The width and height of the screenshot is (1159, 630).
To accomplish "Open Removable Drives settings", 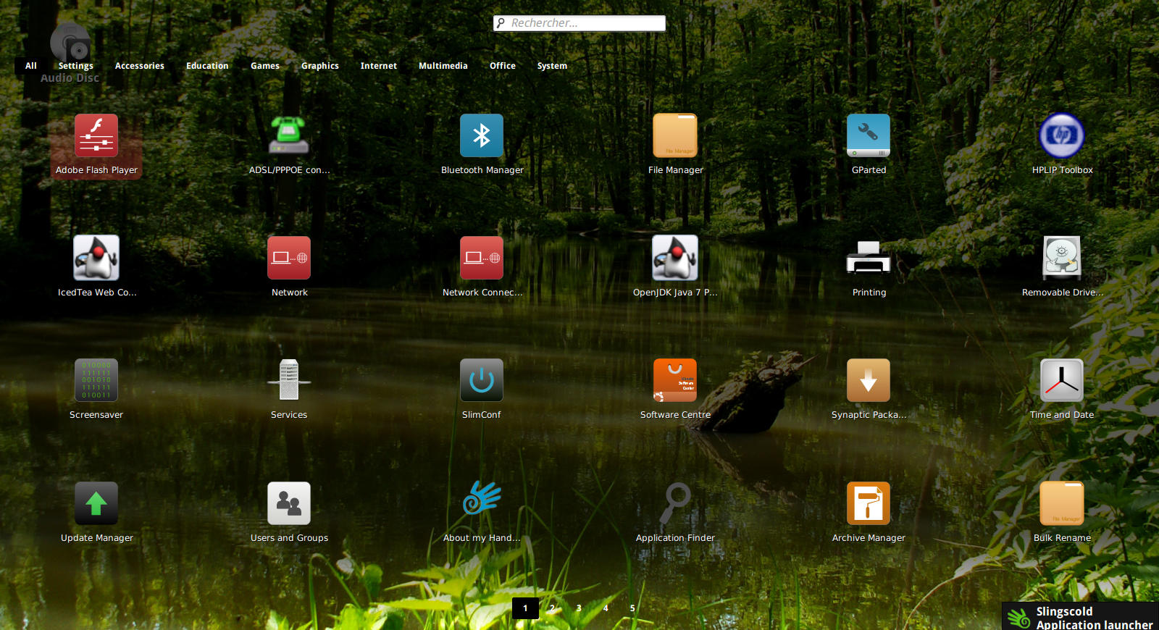I will point(1062,267).
